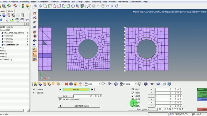Click the green reject button
The width and height of the screenshot is (207, 116).
[202, 96]
